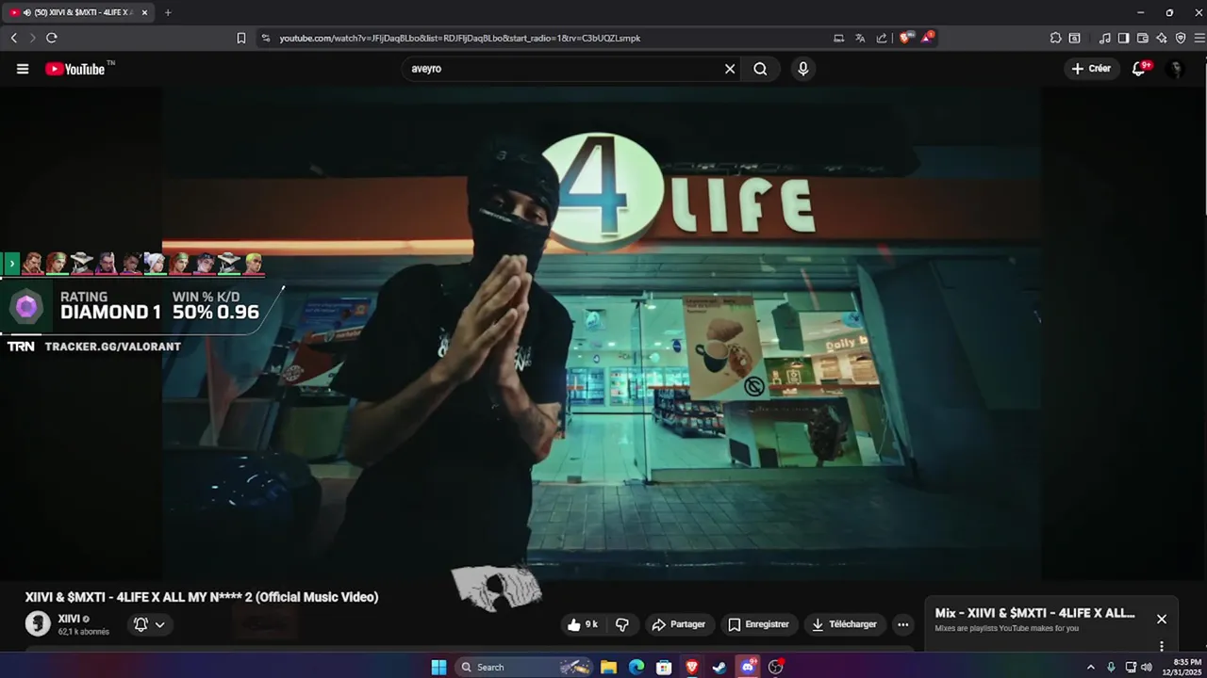Bookmark this page in the address bar
The width and height of the screenshot is (1207, 678).
tap(241, 38)
